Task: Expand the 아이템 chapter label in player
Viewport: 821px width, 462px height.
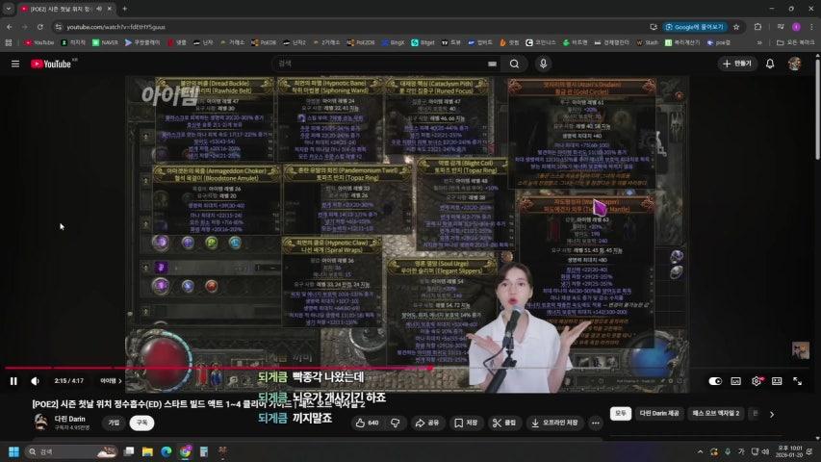Action: pos(111,381)
